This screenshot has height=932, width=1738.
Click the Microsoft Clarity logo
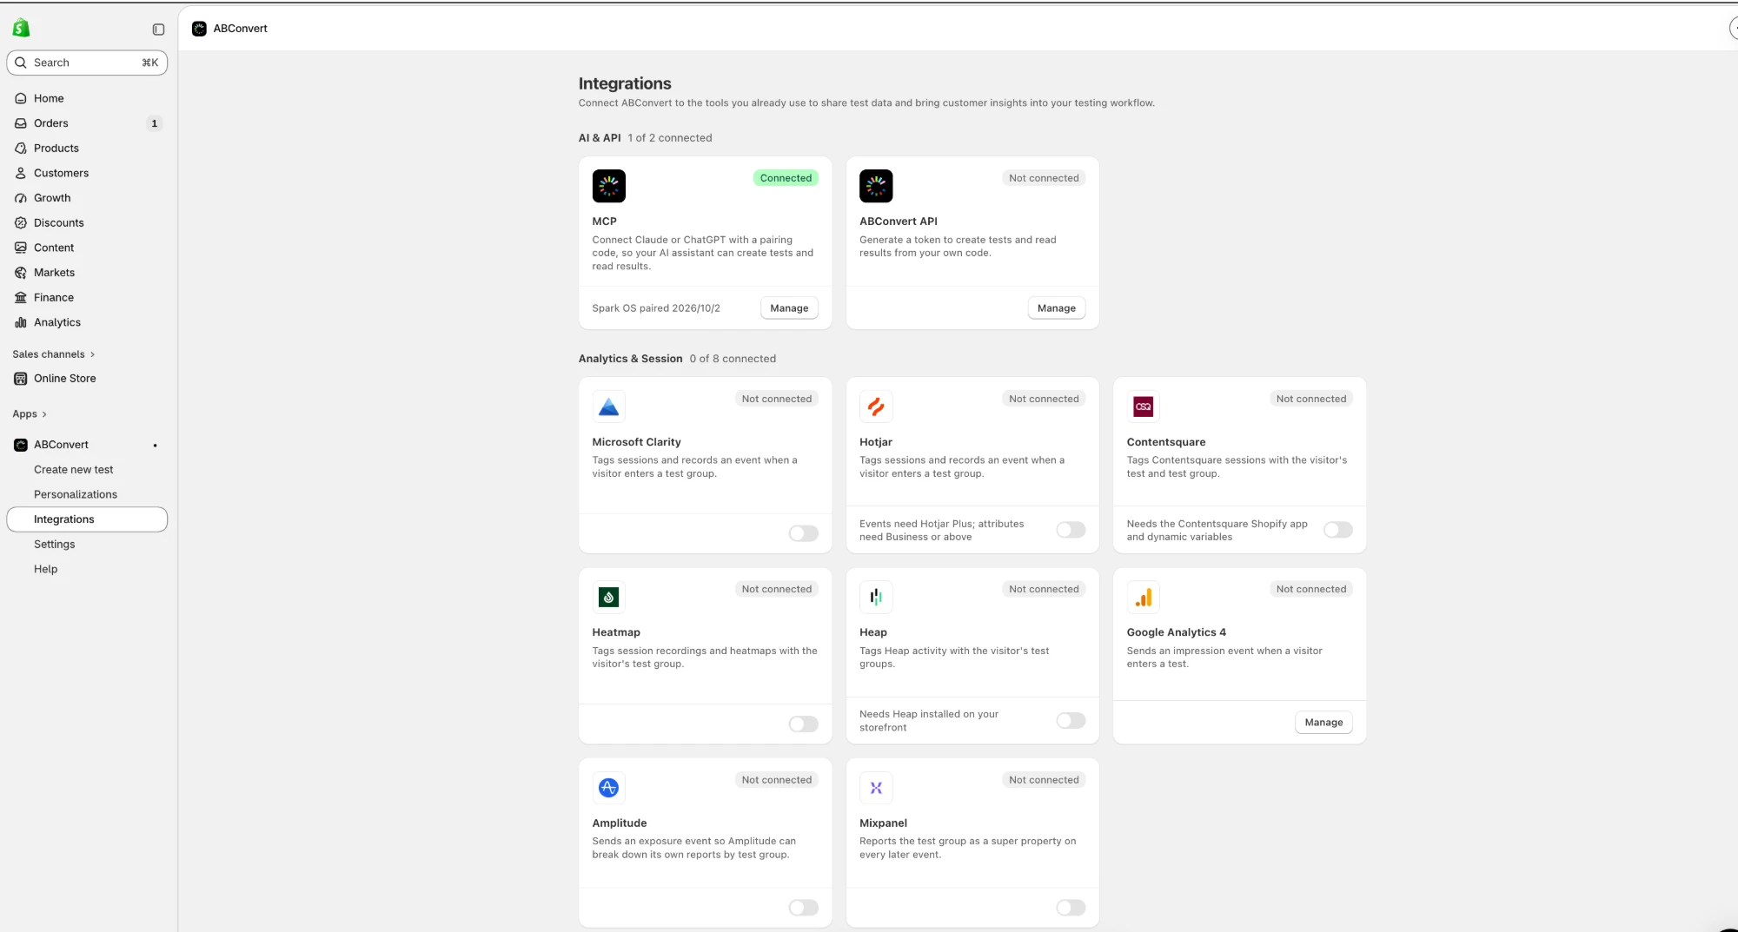click(608, 407)
